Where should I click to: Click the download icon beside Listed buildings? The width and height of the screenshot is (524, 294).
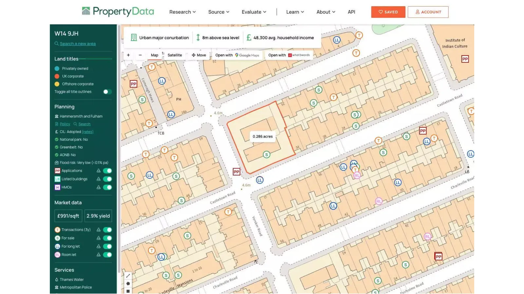click(x=99, y=179)
